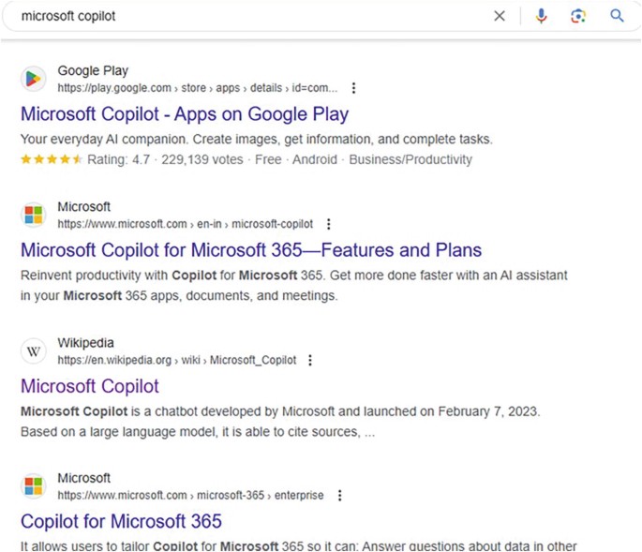
Task: Open more options for Google Play result
Action: pos(353,88)
